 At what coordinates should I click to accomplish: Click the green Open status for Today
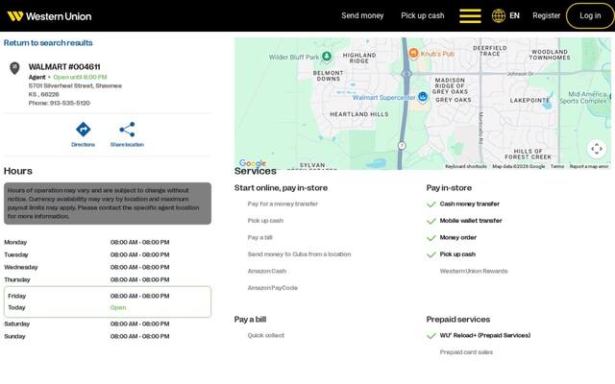coord(118,307)
